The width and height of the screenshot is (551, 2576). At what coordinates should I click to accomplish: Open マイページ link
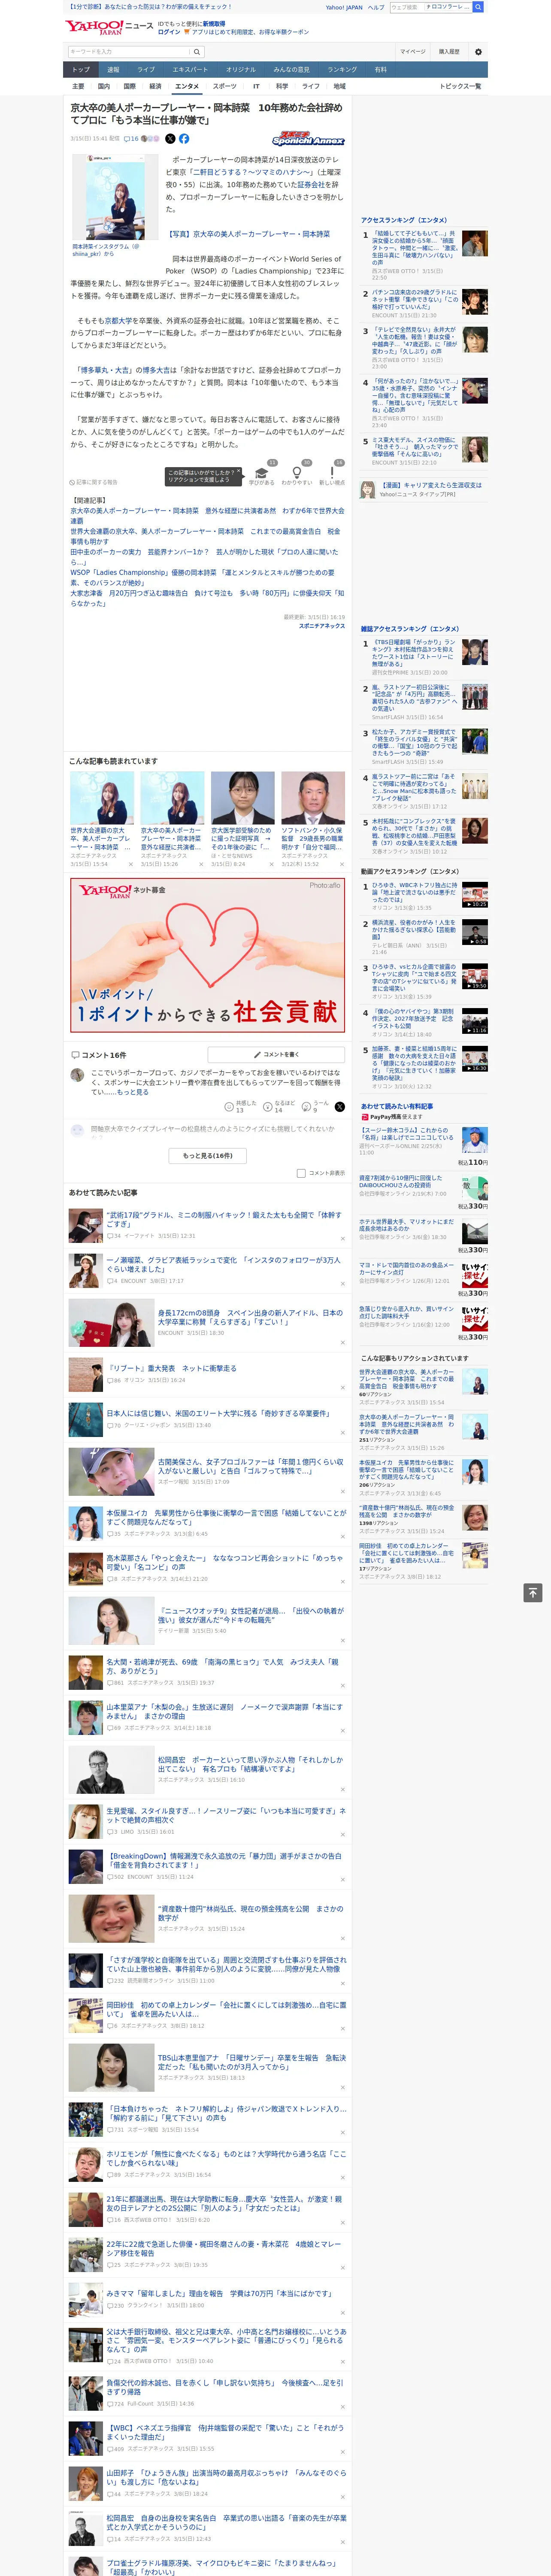pyautogui.click(x=412, y=52)
